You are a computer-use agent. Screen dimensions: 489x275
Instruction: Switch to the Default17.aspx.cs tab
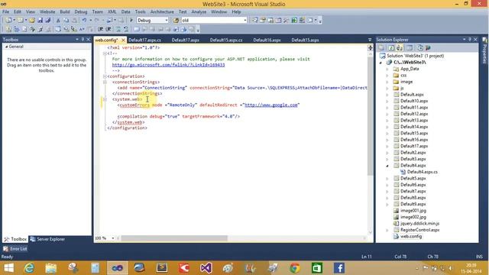click(144, 40)
